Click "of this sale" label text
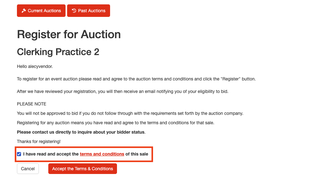 [x=137, y=154]
